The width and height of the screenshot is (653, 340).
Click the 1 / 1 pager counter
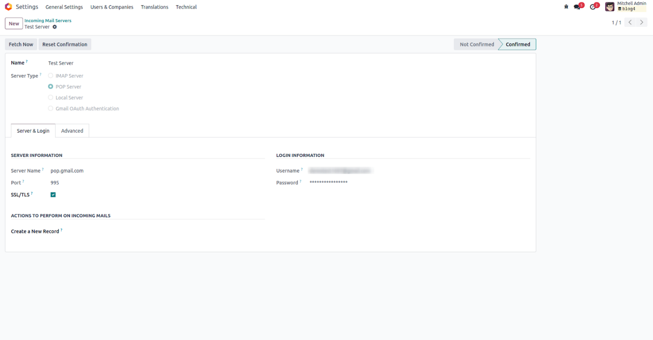click(x=616, y=23)
